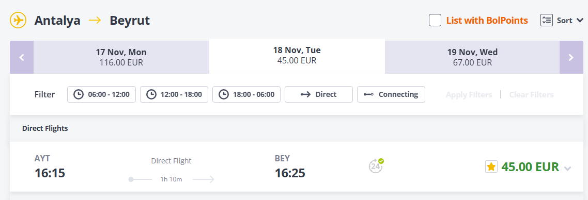Go to next dates with right arrow
Screen dimensions: 588x200
571,57
